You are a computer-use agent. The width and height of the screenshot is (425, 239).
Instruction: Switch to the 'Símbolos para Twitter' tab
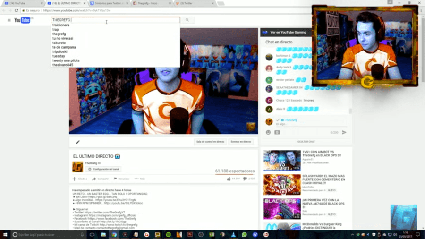pyautogui.click(x=109, y=3)
